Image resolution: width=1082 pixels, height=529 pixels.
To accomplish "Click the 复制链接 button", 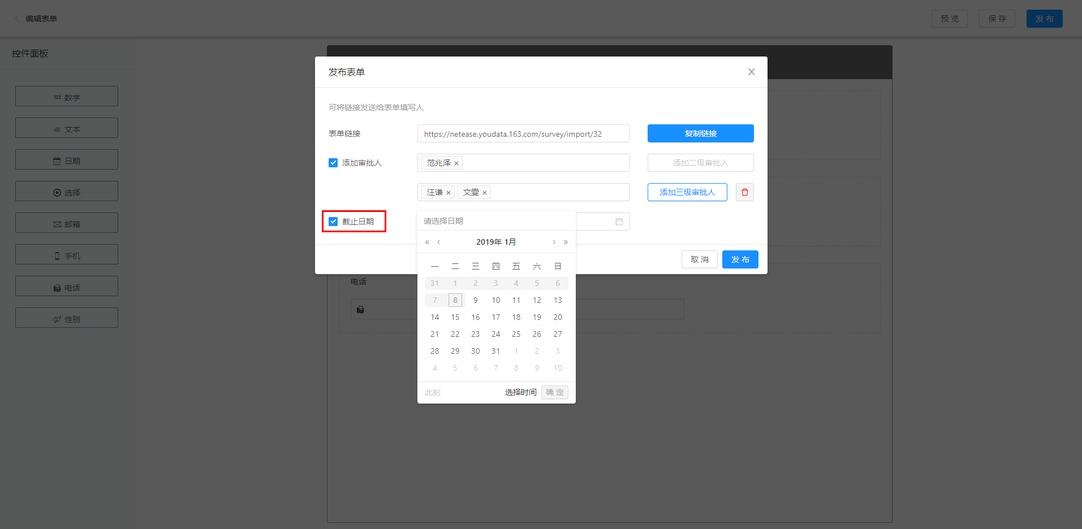I will tap(700, 133).
